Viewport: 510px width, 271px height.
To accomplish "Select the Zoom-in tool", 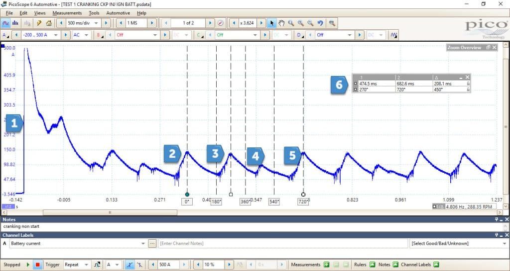I will pos(301,23).
